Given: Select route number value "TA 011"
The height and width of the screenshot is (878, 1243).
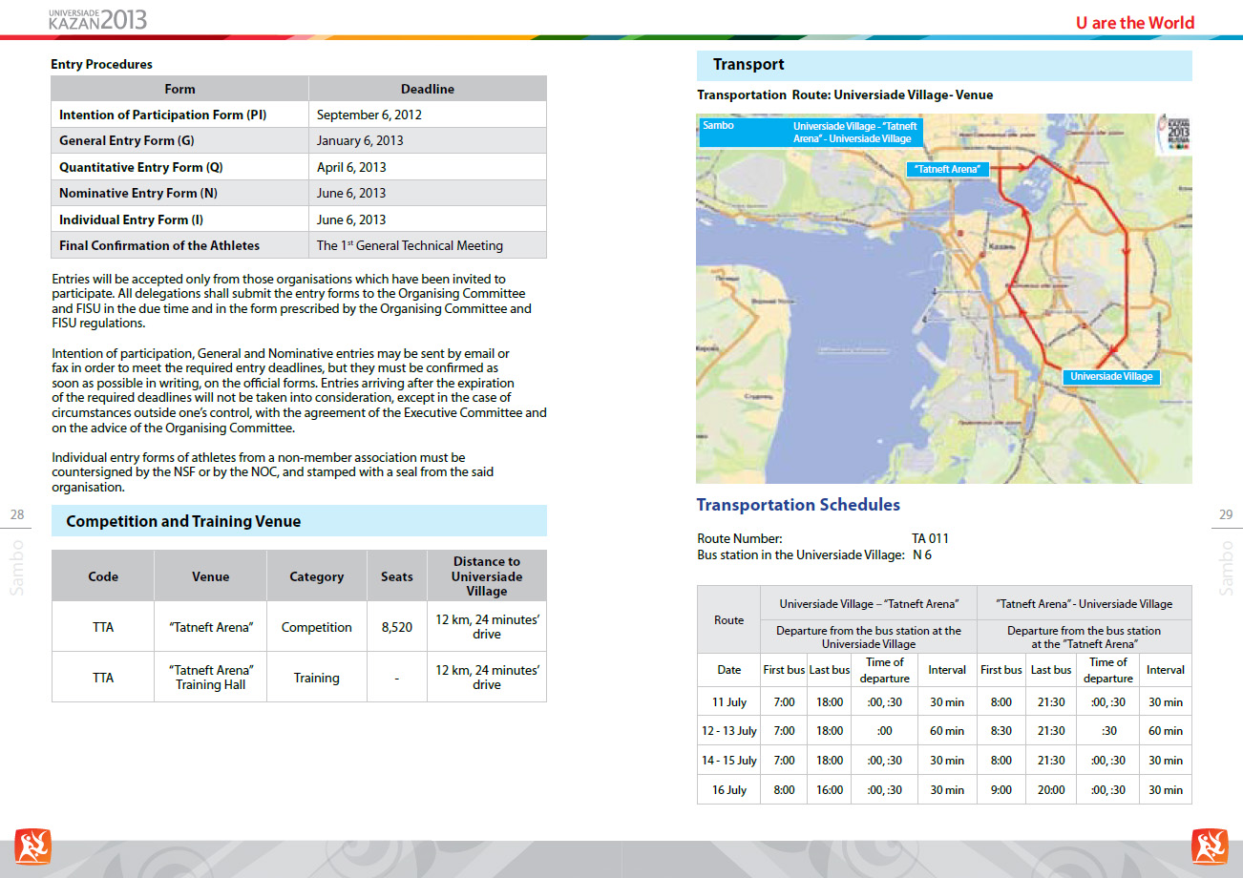Looking at the screenshot, I should pyautogui.click(x=930, y=538).
